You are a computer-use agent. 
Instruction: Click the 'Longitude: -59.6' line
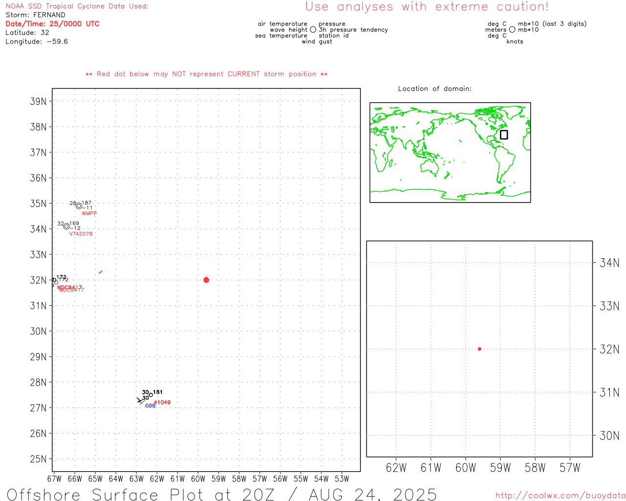point(37,42)
